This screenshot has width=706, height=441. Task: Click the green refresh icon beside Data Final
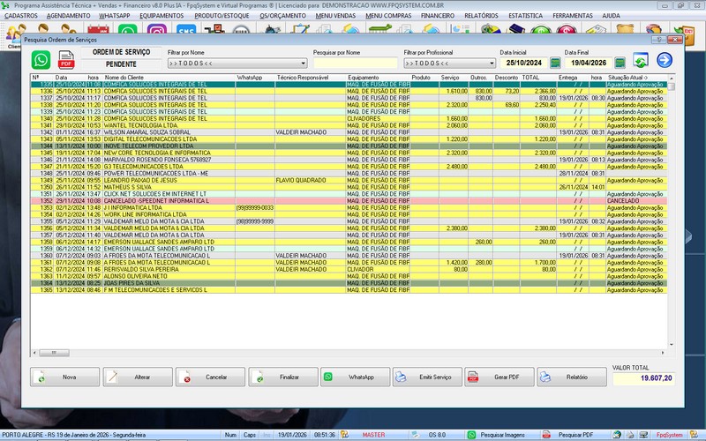641,60
